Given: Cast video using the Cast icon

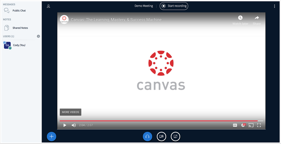Looking at the screenshot, I should pos(251,125).
